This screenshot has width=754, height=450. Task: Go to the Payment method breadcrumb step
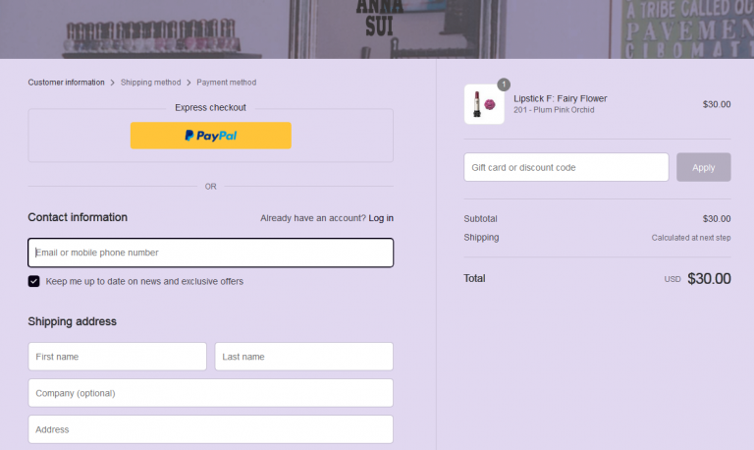[x=226, y=83]
